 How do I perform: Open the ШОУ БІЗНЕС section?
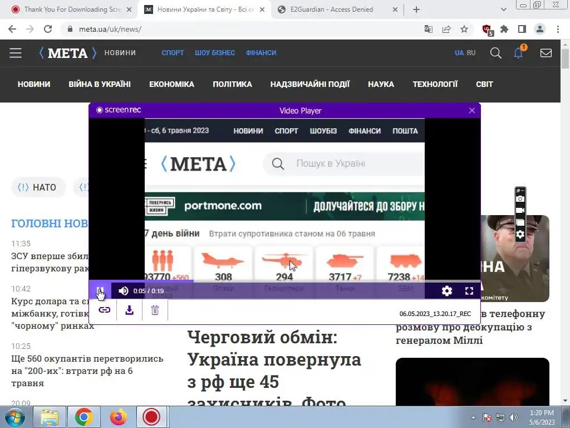click(215, 53)
